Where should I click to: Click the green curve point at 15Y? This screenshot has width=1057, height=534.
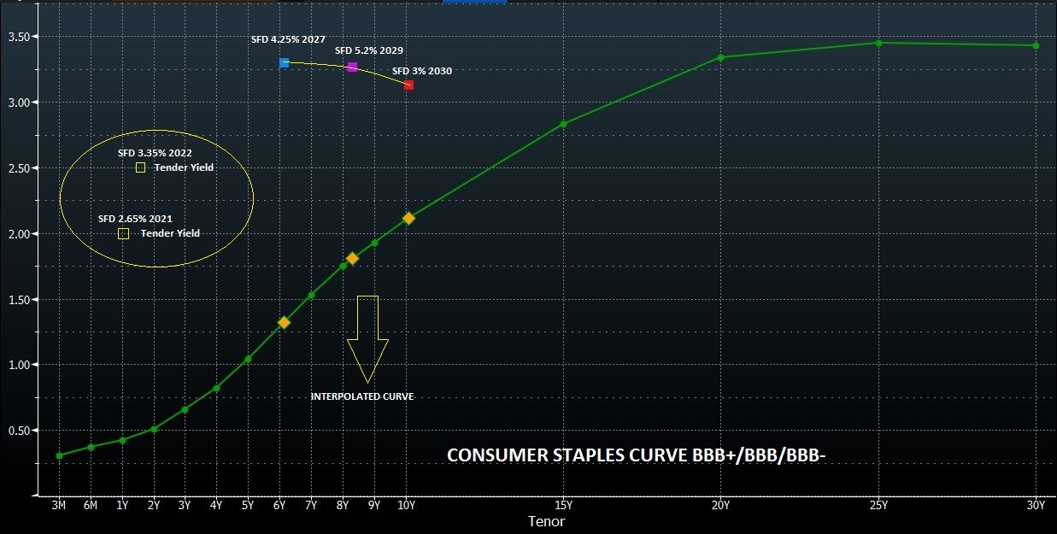pos(563,124)
